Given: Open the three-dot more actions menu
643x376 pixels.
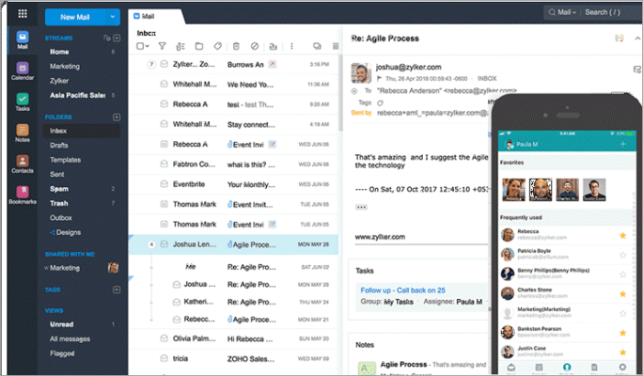Looking at the screenshot, I should pos(291,46).
